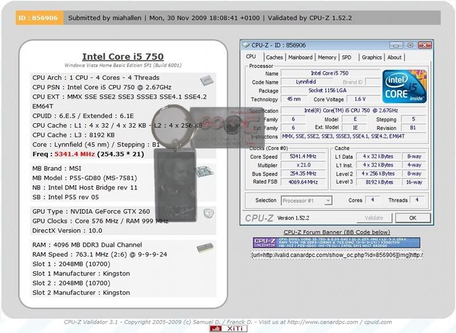Click the Intel Core i5 inside logo
This screenshot has height=333, width=456.
pyautogui.click(x=404, y=86)
